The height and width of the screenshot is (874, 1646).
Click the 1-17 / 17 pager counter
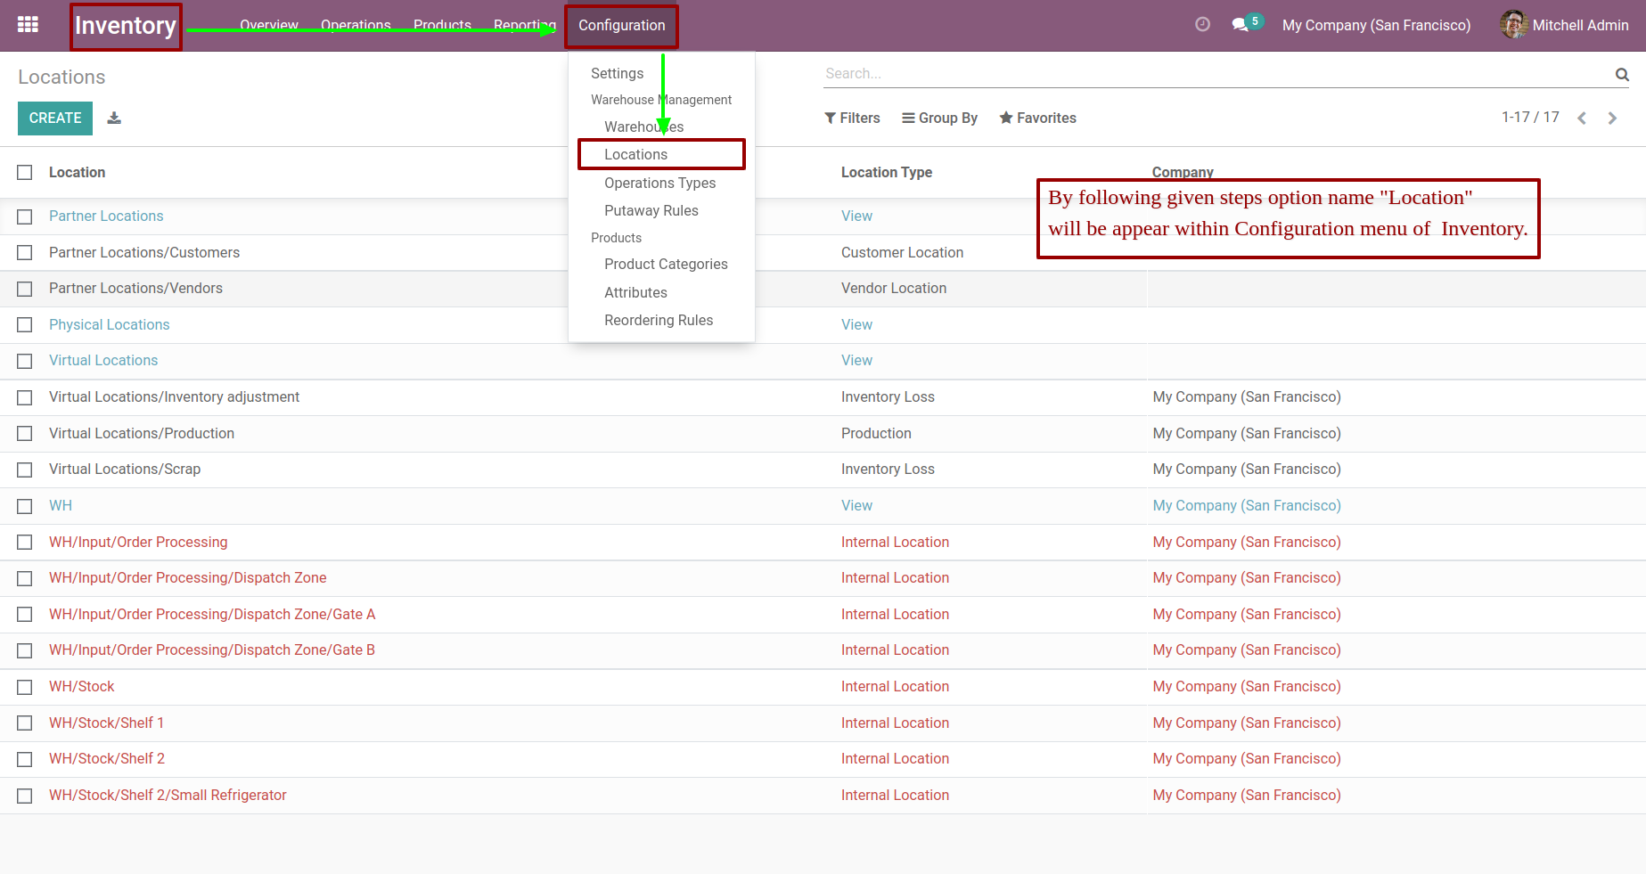point(1530,117)
